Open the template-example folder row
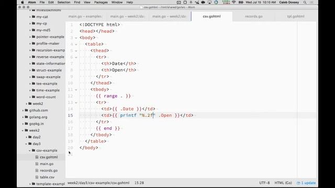 point(41,184)
